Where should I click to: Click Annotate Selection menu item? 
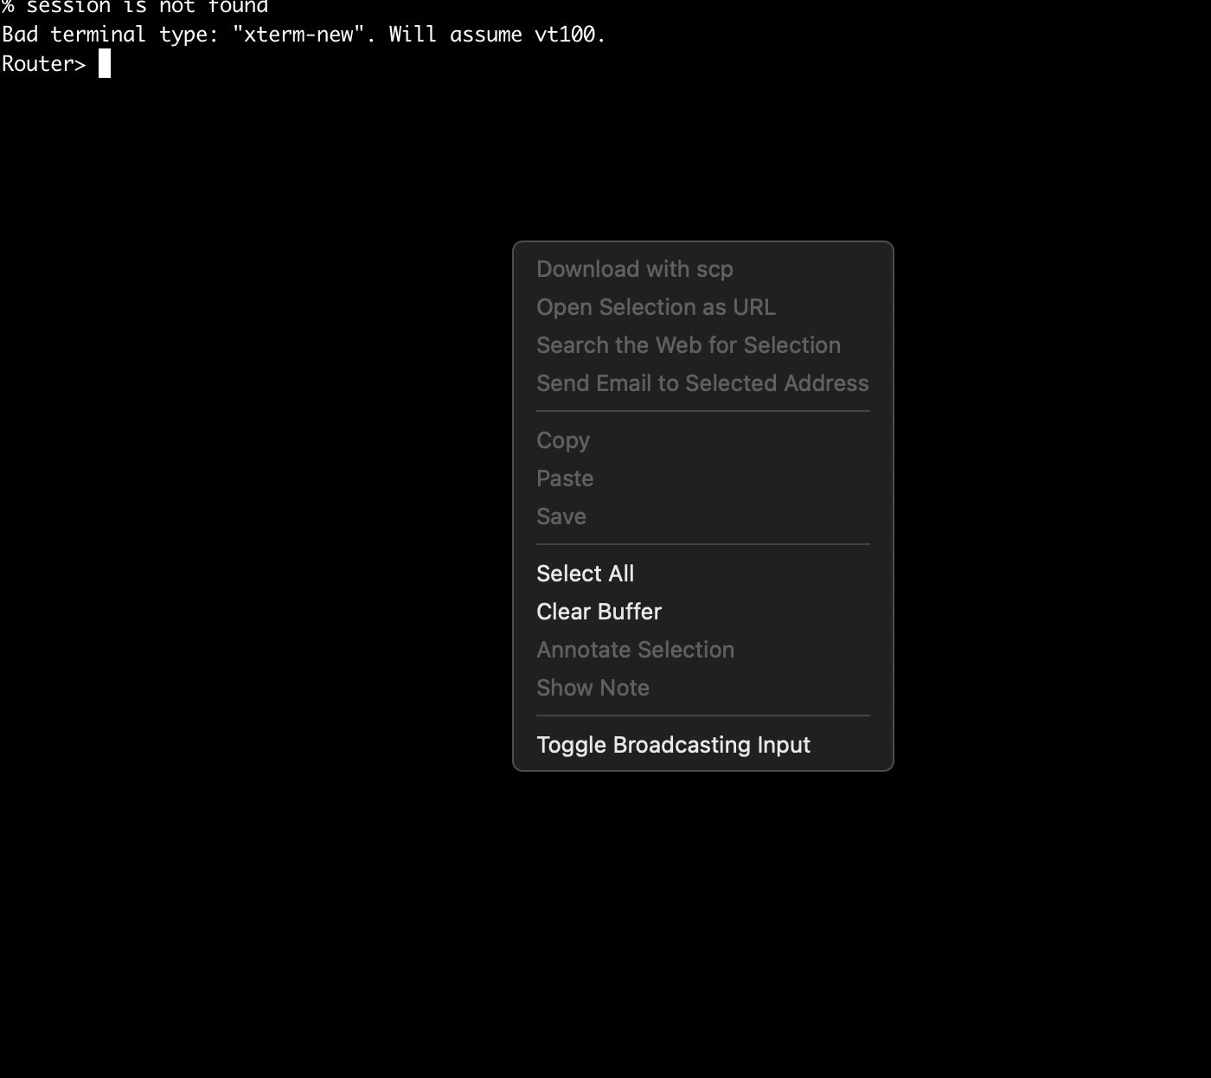click(x=635, y=650)
